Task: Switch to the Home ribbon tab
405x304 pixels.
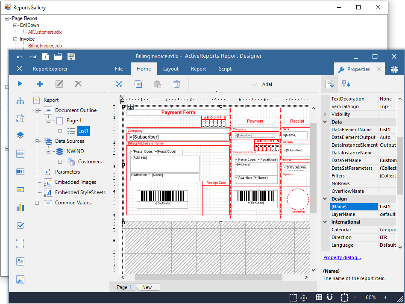Action: [144, 69]
